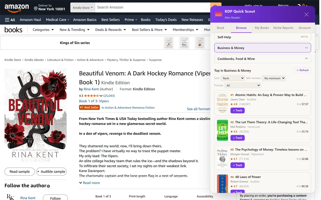The width and height of the screenshot is (321, 200).
Task: Click the deliver-to location pin icon
Action: 36,9
